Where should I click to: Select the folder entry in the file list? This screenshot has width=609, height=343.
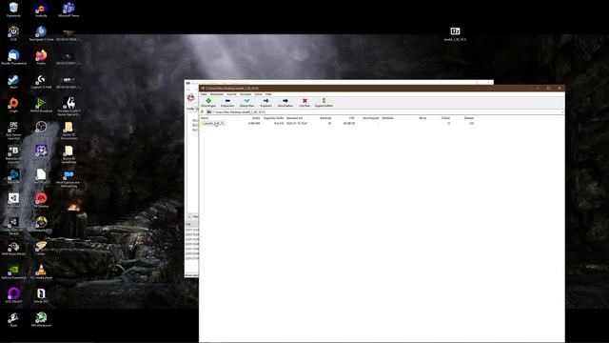click(213, 123)
